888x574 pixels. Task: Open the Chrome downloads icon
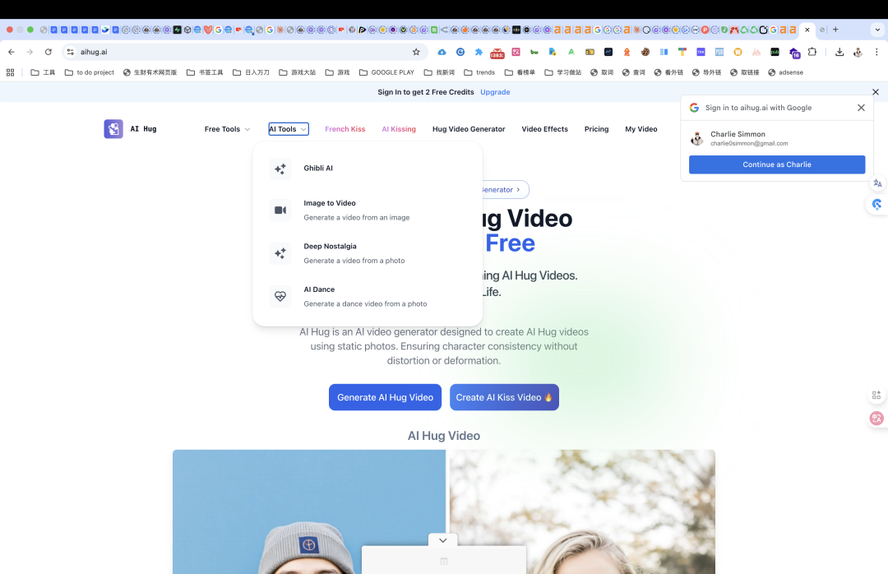839,52
